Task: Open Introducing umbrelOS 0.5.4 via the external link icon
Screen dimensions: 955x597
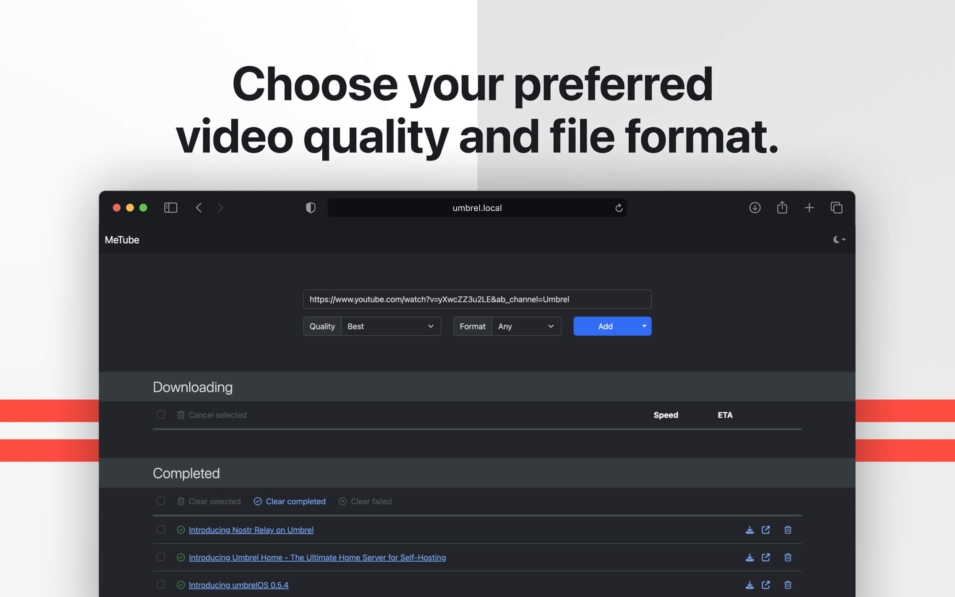Action: 766,585
